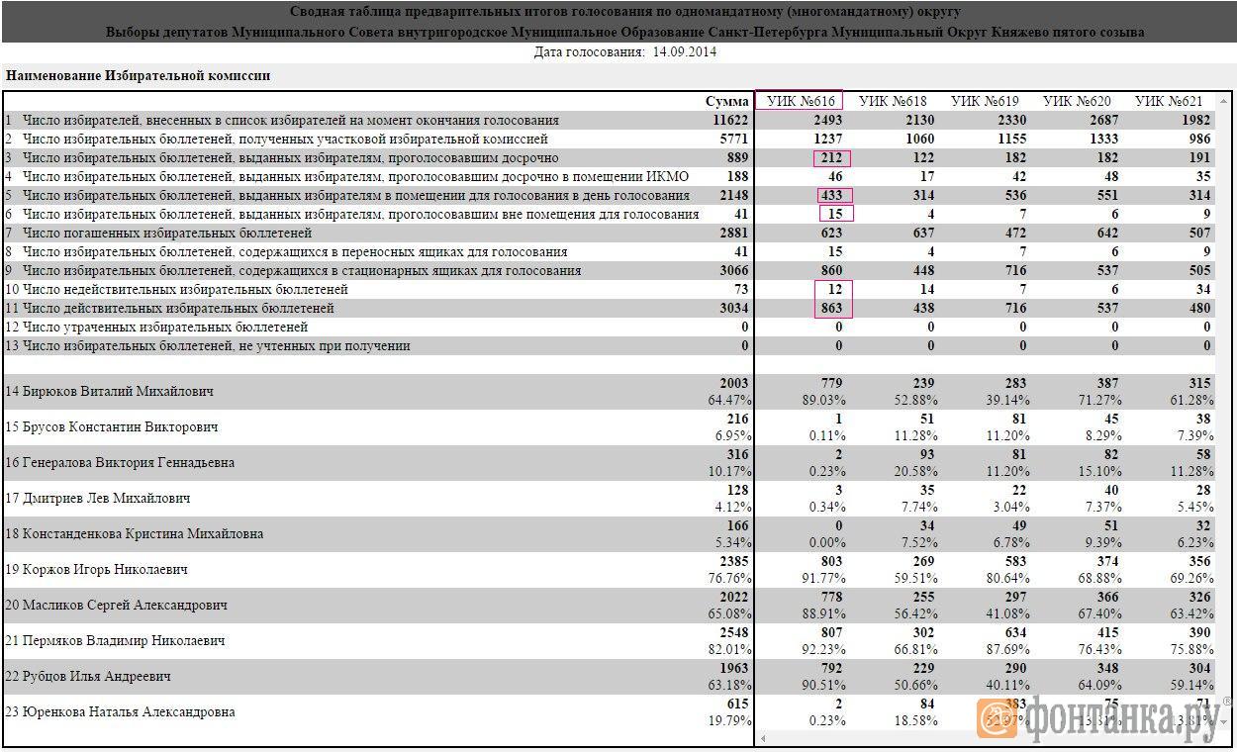Click Пермяков's 807 votes in УИК №616
This screenshot has height=752, width=1237.
point(831,632)
